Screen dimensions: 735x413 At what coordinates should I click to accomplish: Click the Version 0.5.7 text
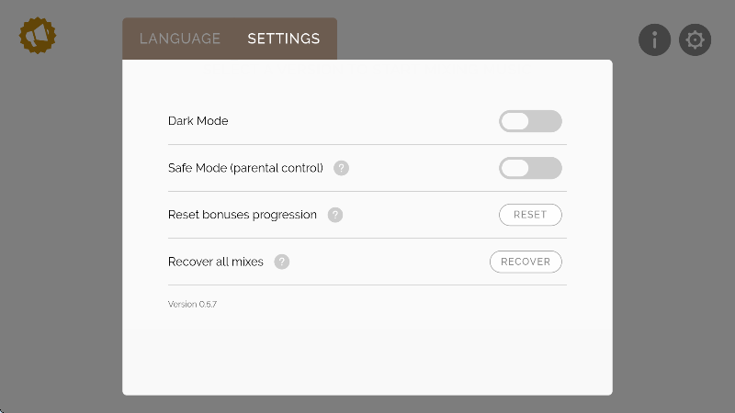coord(192,304)
